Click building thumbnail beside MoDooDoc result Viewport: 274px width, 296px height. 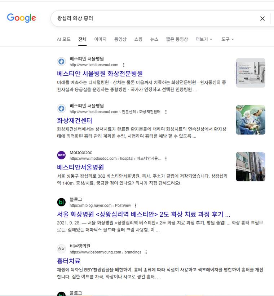251,167
